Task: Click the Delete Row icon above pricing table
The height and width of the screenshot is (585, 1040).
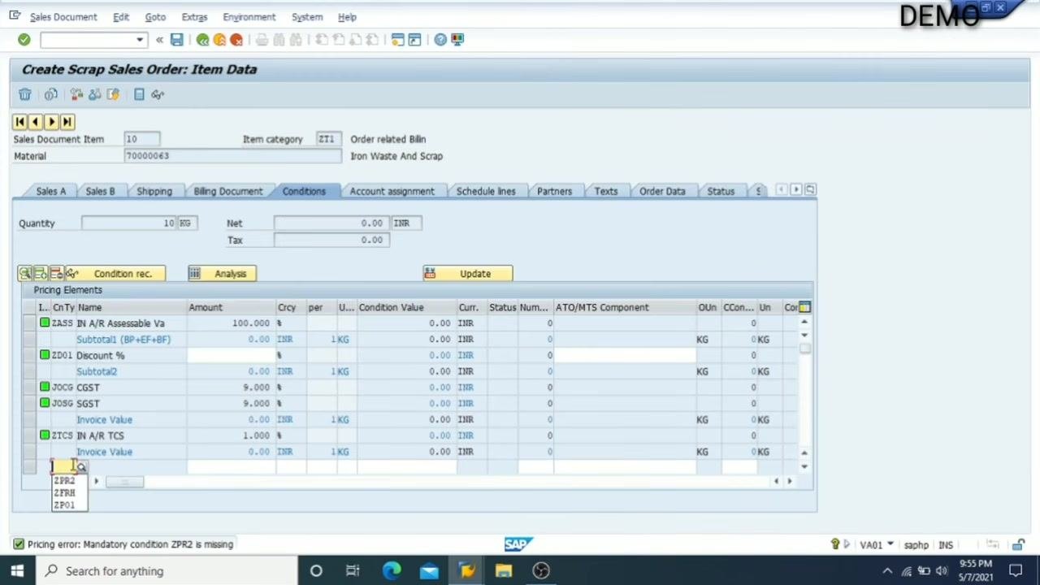Action: pos(56,274)
